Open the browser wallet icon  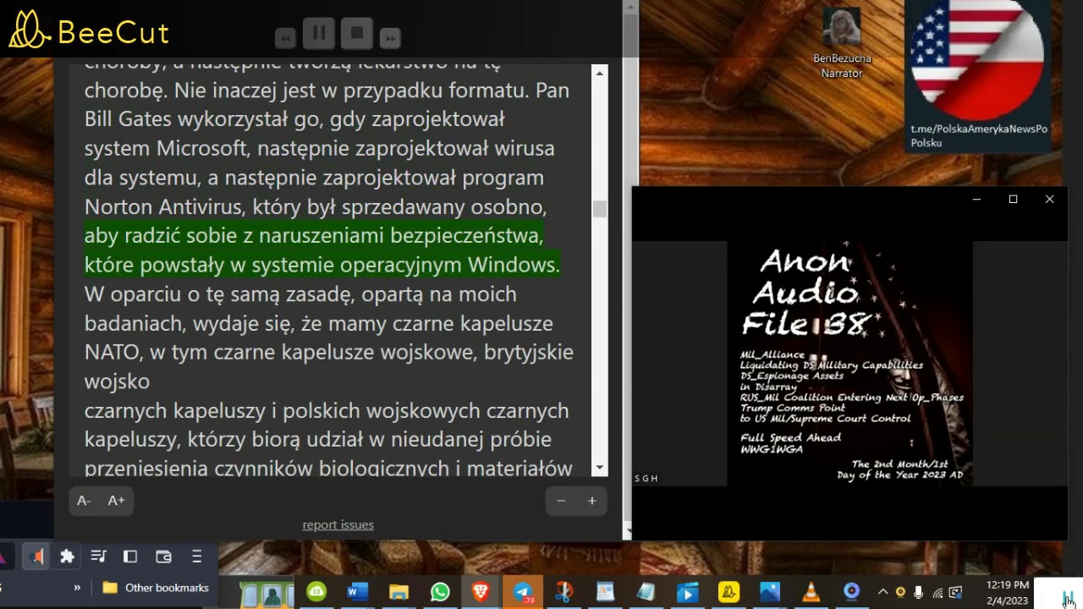(x=164, y=557)
